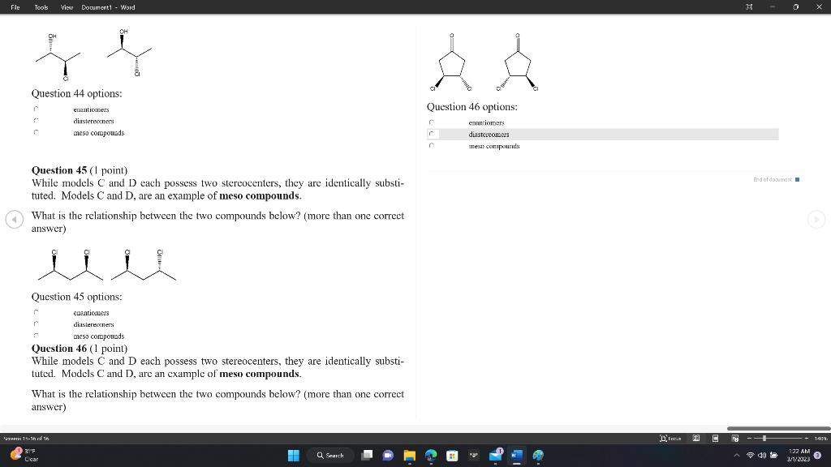The image size is (831, 467).
Task: Pick meso compounds for Question 46
Action: click(x=431, y=146)
